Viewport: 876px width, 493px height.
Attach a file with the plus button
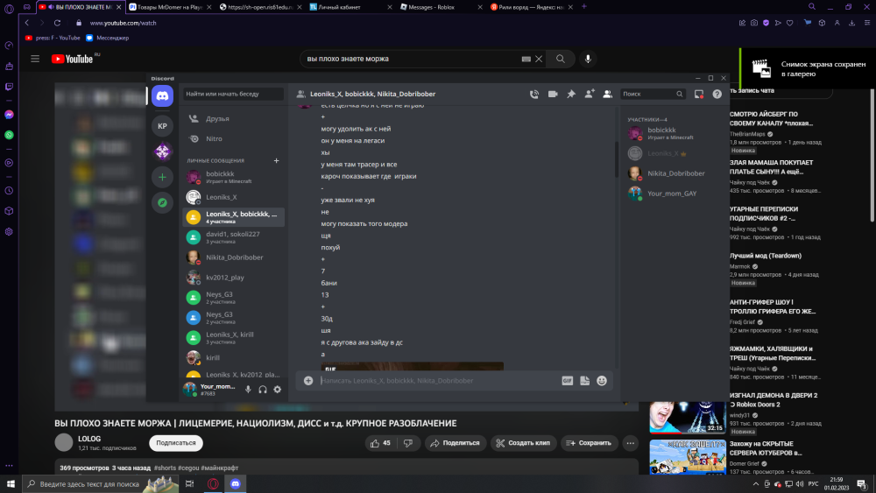pyautogui.click(x=308, y=381)
